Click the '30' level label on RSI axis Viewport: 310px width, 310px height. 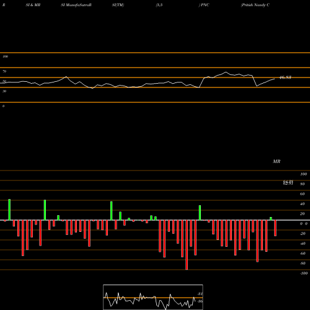point(4,91)
